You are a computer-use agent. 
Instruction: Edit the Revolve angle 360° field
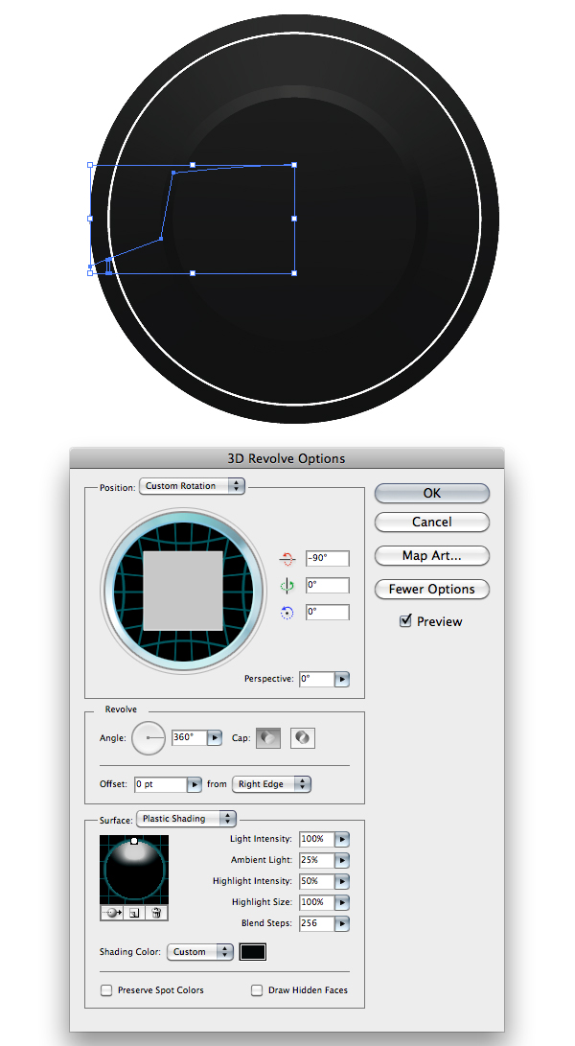(190, 738)
